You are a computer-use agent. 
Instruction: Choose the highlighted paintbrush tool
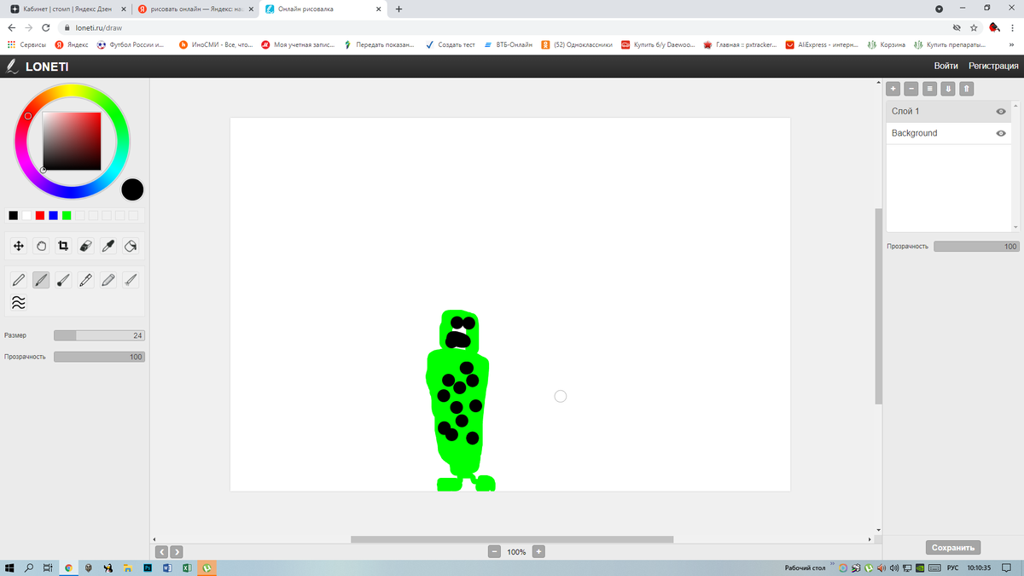click(x=41, y=280)
